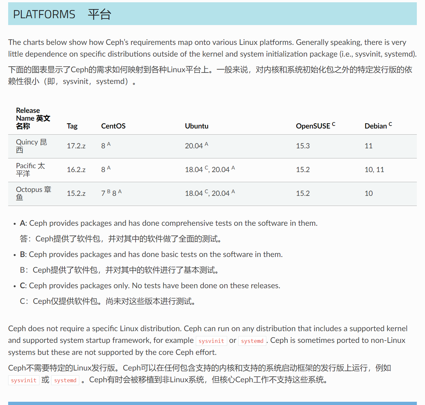Select the CentOS column header
Viewport: 425px width, 405px height.
pos(113,126)
